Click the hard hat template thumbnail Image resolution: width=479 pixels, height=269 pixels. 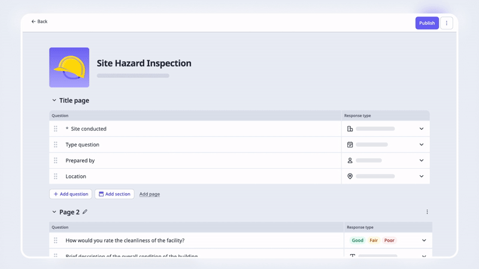click(69, 68)
